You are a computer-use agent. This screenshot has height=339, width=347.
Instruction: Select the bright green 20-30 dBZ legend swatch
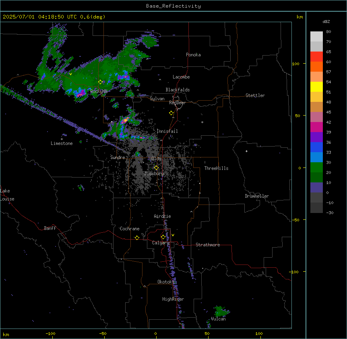[x=316, y=167]
